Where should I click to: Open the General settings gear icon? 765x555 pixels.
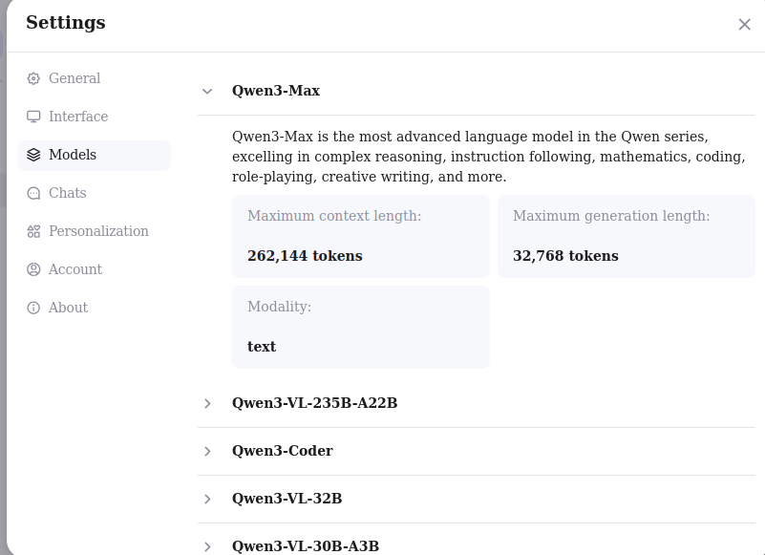click(33, 78)
